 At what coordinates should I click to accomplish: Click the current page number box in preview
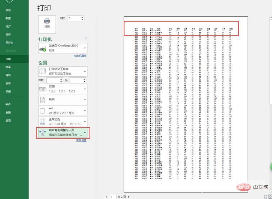[113, 197]
